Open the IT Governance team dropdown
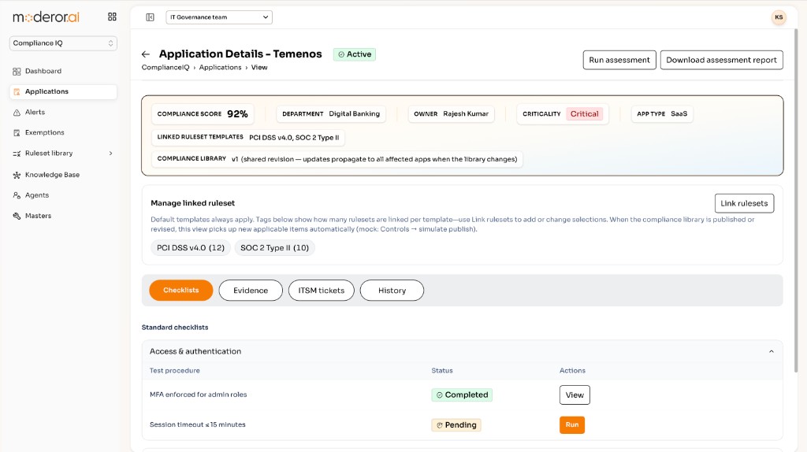This screenshot has width=807, height=452. point(219,17)
